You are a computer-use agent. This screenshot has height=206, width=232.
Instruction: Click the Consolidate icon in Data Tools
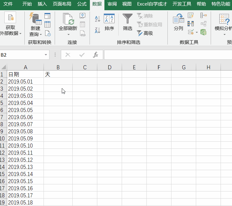pyautogui.click(x=204, y=15)
